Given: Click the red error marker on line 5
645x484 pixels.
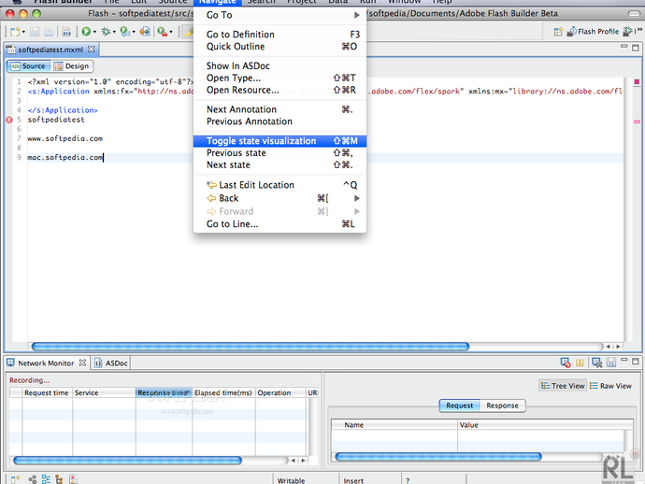Looking at the screenshot, I should click(x=9, y=120).
